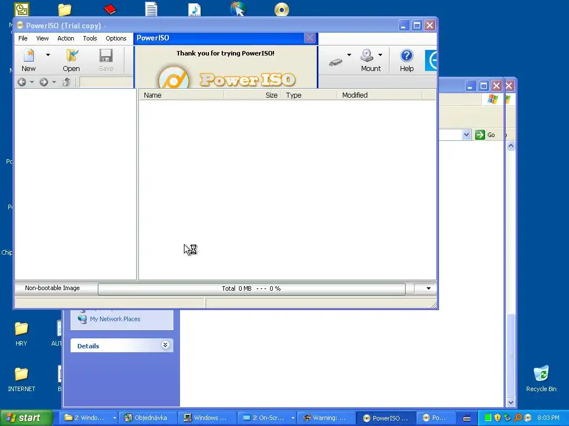Open the Objednávka taskbar button

click(x=149, y=418)
